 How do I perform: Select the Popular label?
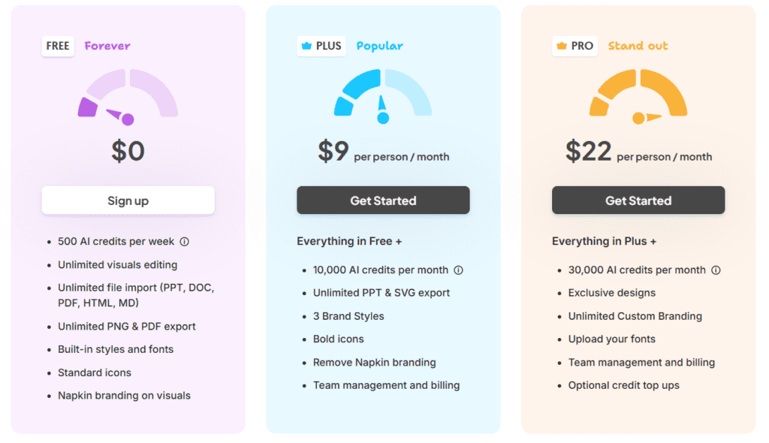tap(379, 46)
